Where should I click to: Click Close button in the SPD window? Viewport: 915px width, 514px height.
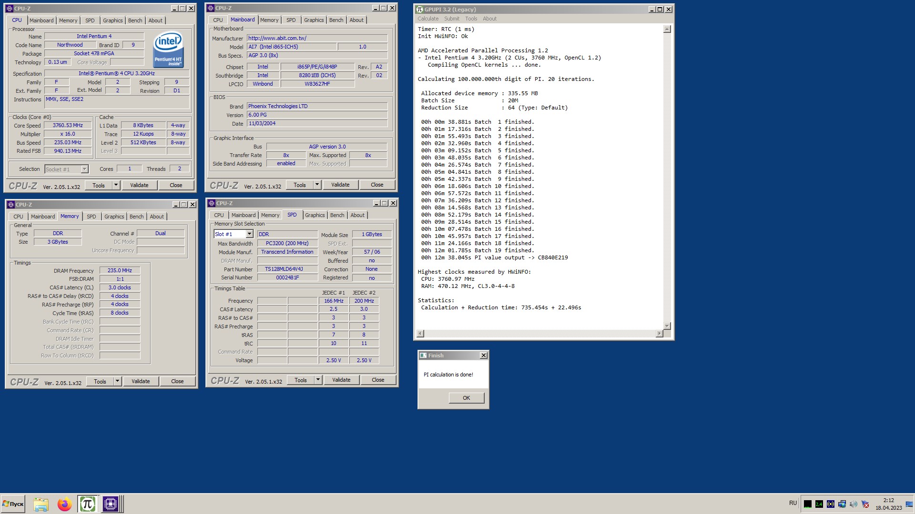point(378,380)
